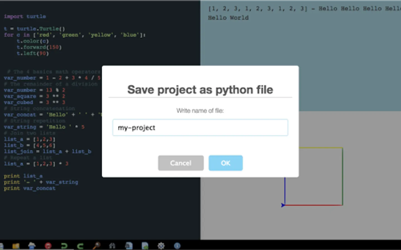Click the blue turtle arrow on canvas
401x250 pixels.
(x=283, y=205)
